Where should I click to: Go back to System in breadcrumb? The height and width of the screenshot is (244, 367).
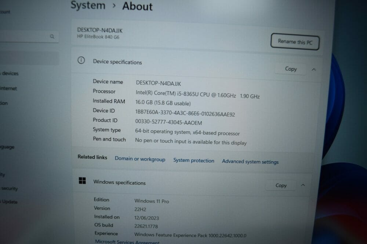88,5
